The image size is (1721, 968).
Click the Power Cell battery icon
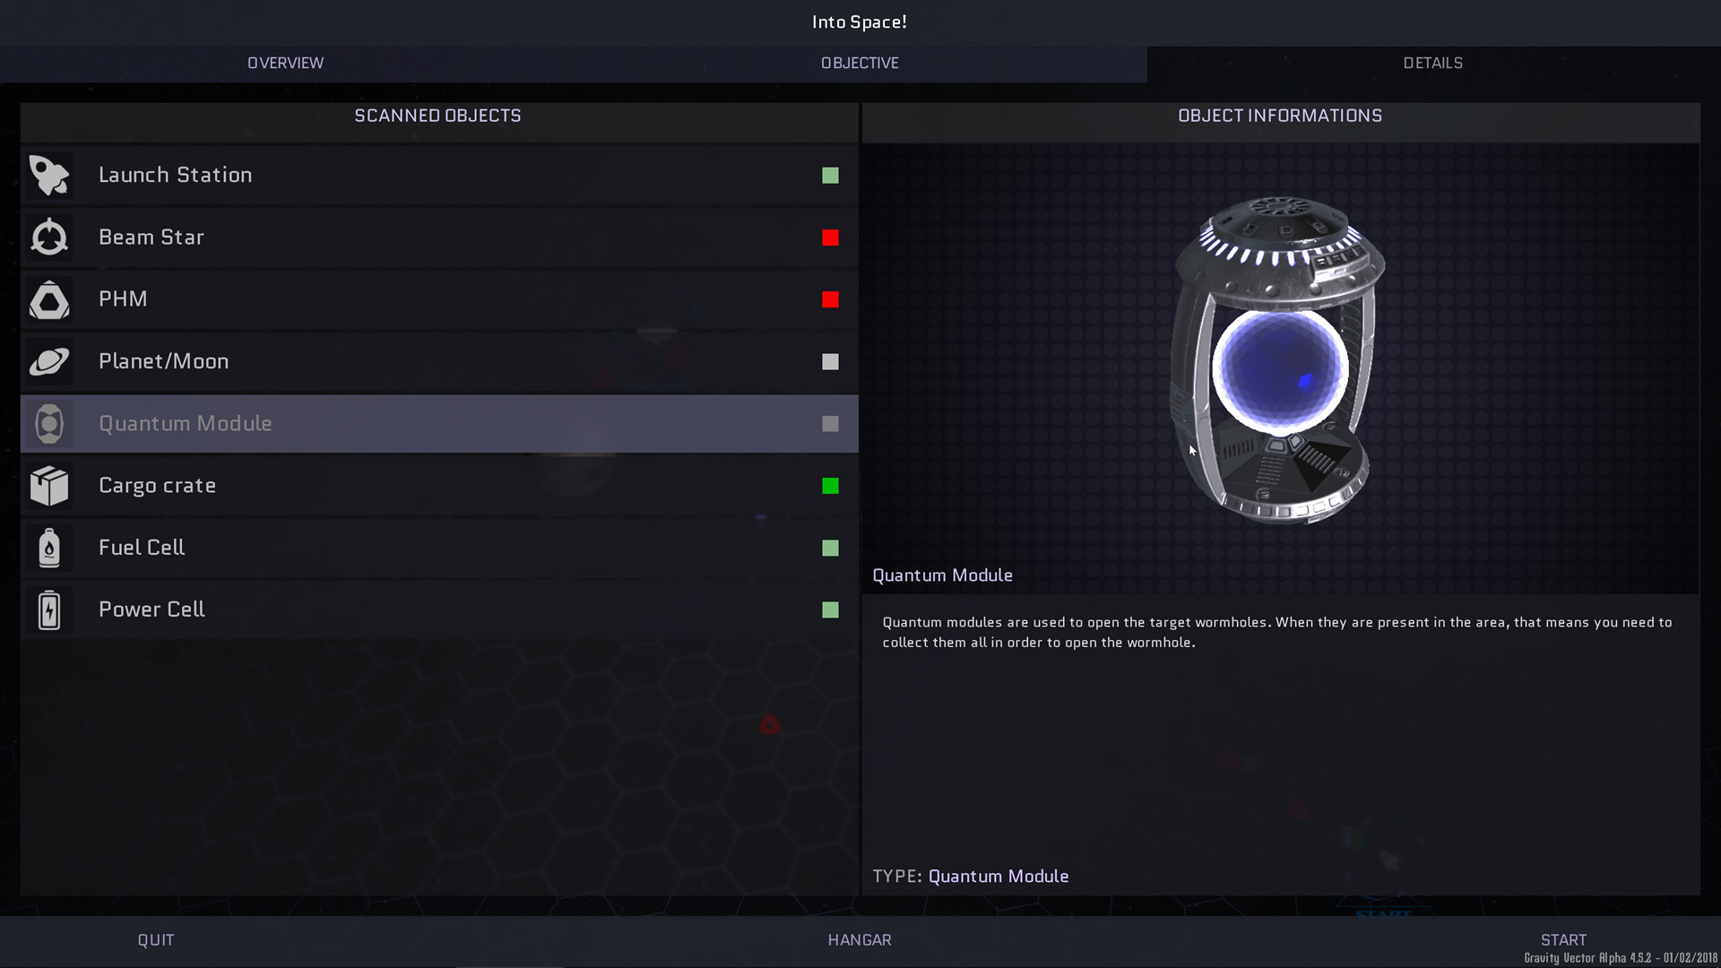pyautogui.click(x=49, y=609)
